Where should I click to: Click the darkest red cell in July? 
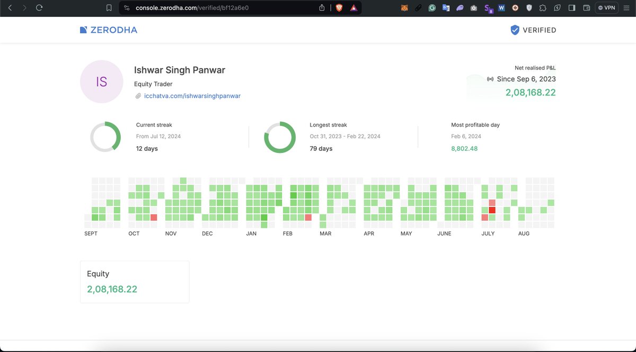pos(492,210)
